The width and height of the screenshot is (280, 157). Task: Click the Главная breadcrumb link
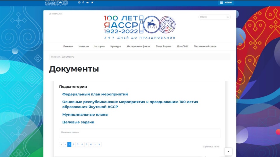point(55,57)
